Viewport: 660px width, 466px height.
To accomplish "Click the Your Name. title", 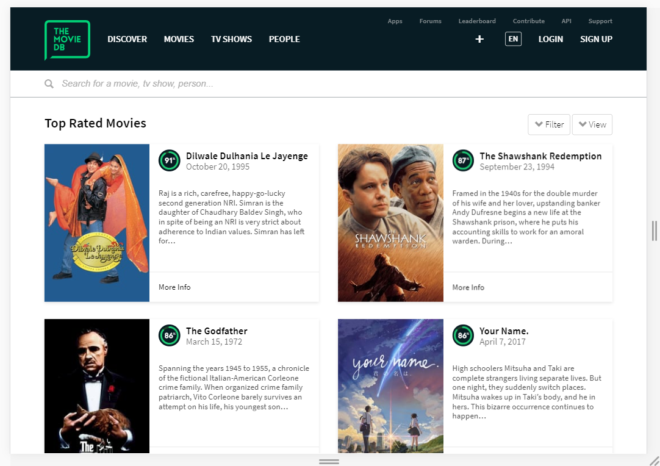I will tap(504, 331).
